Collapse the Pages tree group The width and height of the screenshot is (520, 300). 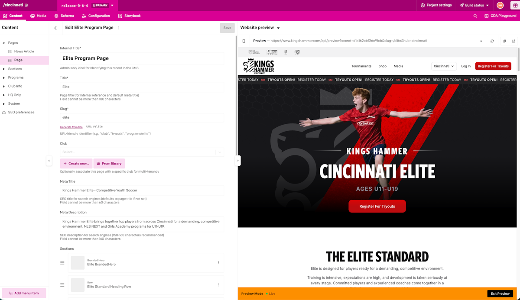tap(4, 43)
